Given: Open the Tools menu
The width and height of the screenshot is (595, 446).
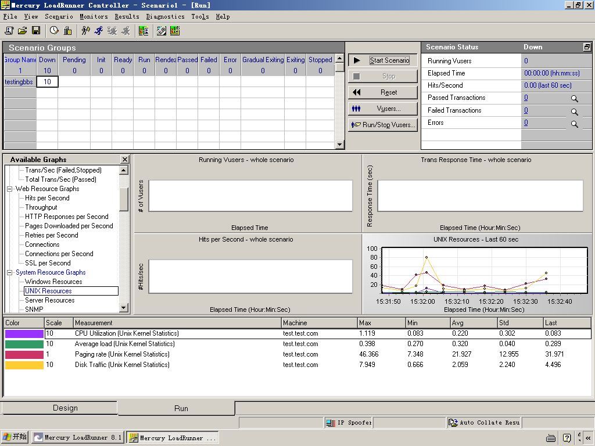Looking at the screenshot, I should point(200,16).
